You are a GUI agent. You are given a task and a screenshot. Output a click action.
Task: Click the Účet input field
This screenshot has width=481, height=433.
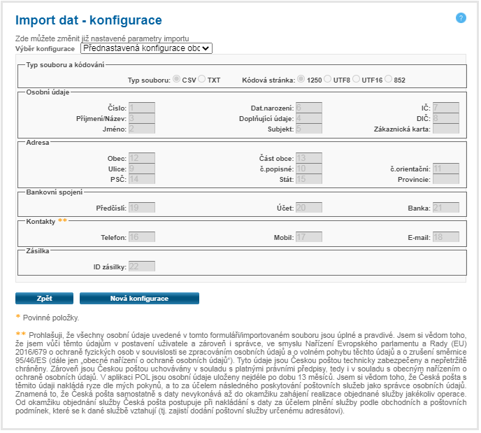(308, 208)
